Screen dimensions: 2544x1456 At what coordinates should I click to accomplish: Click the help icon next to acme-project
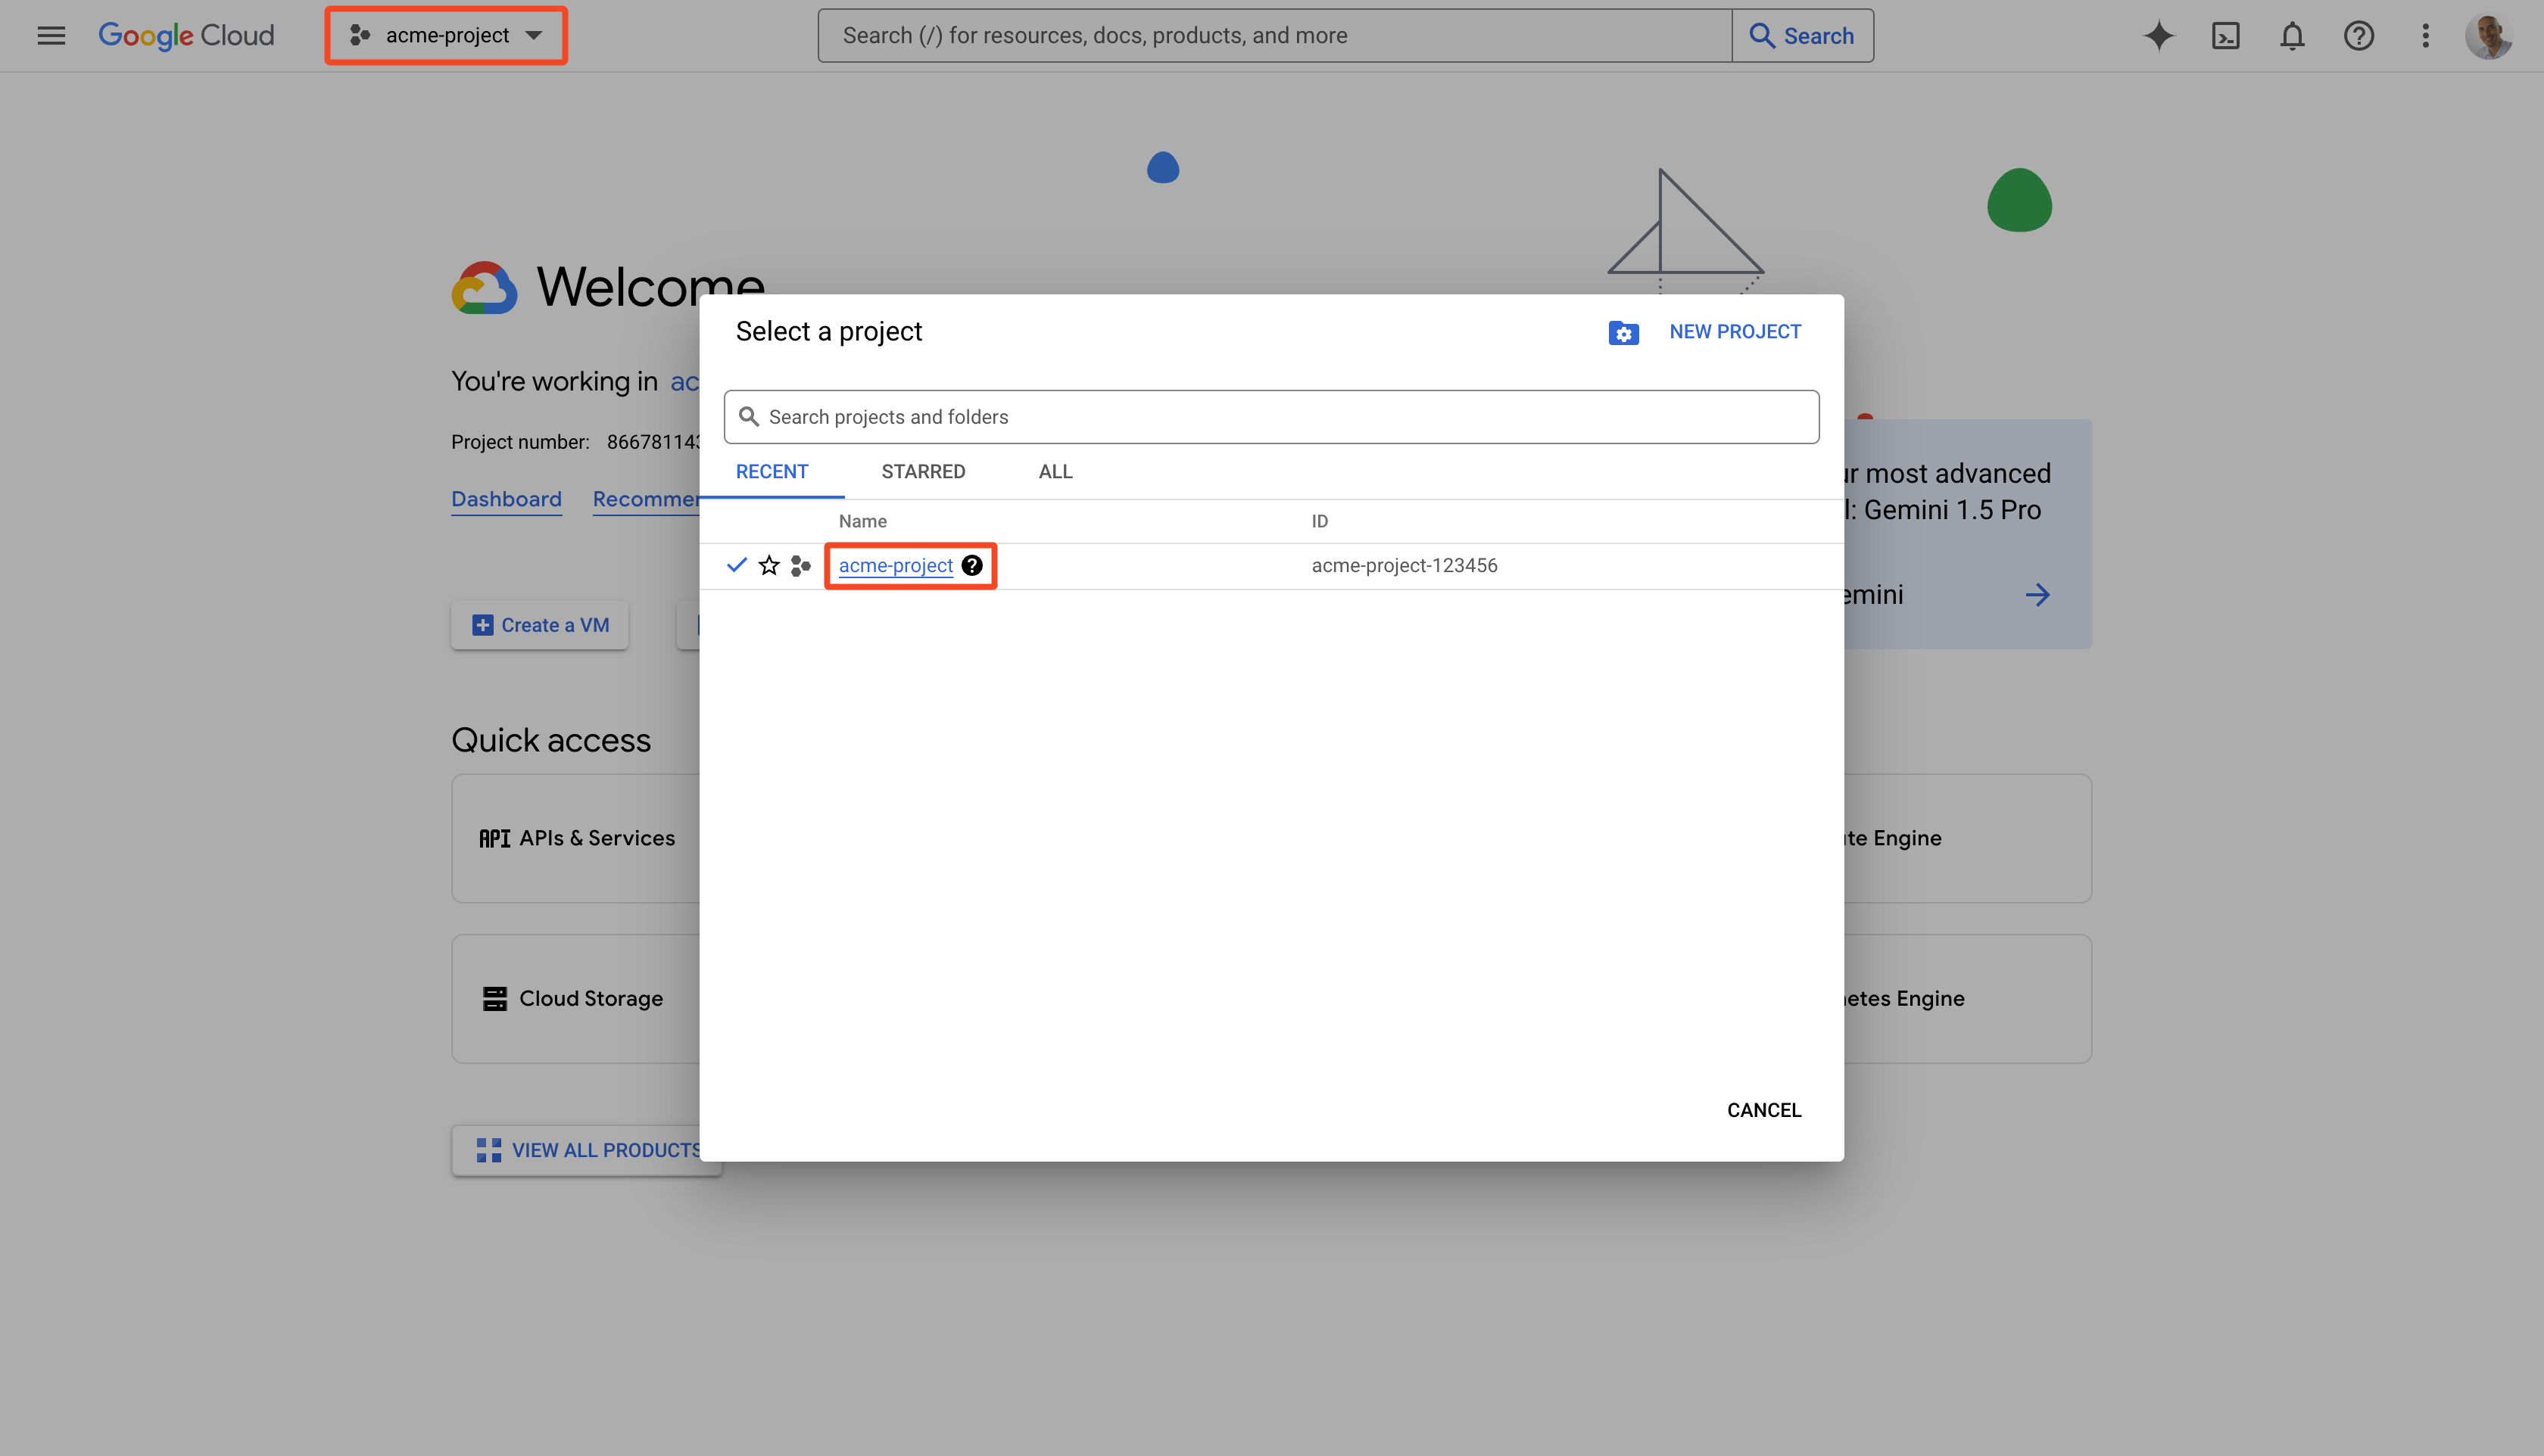pos(972,566)
